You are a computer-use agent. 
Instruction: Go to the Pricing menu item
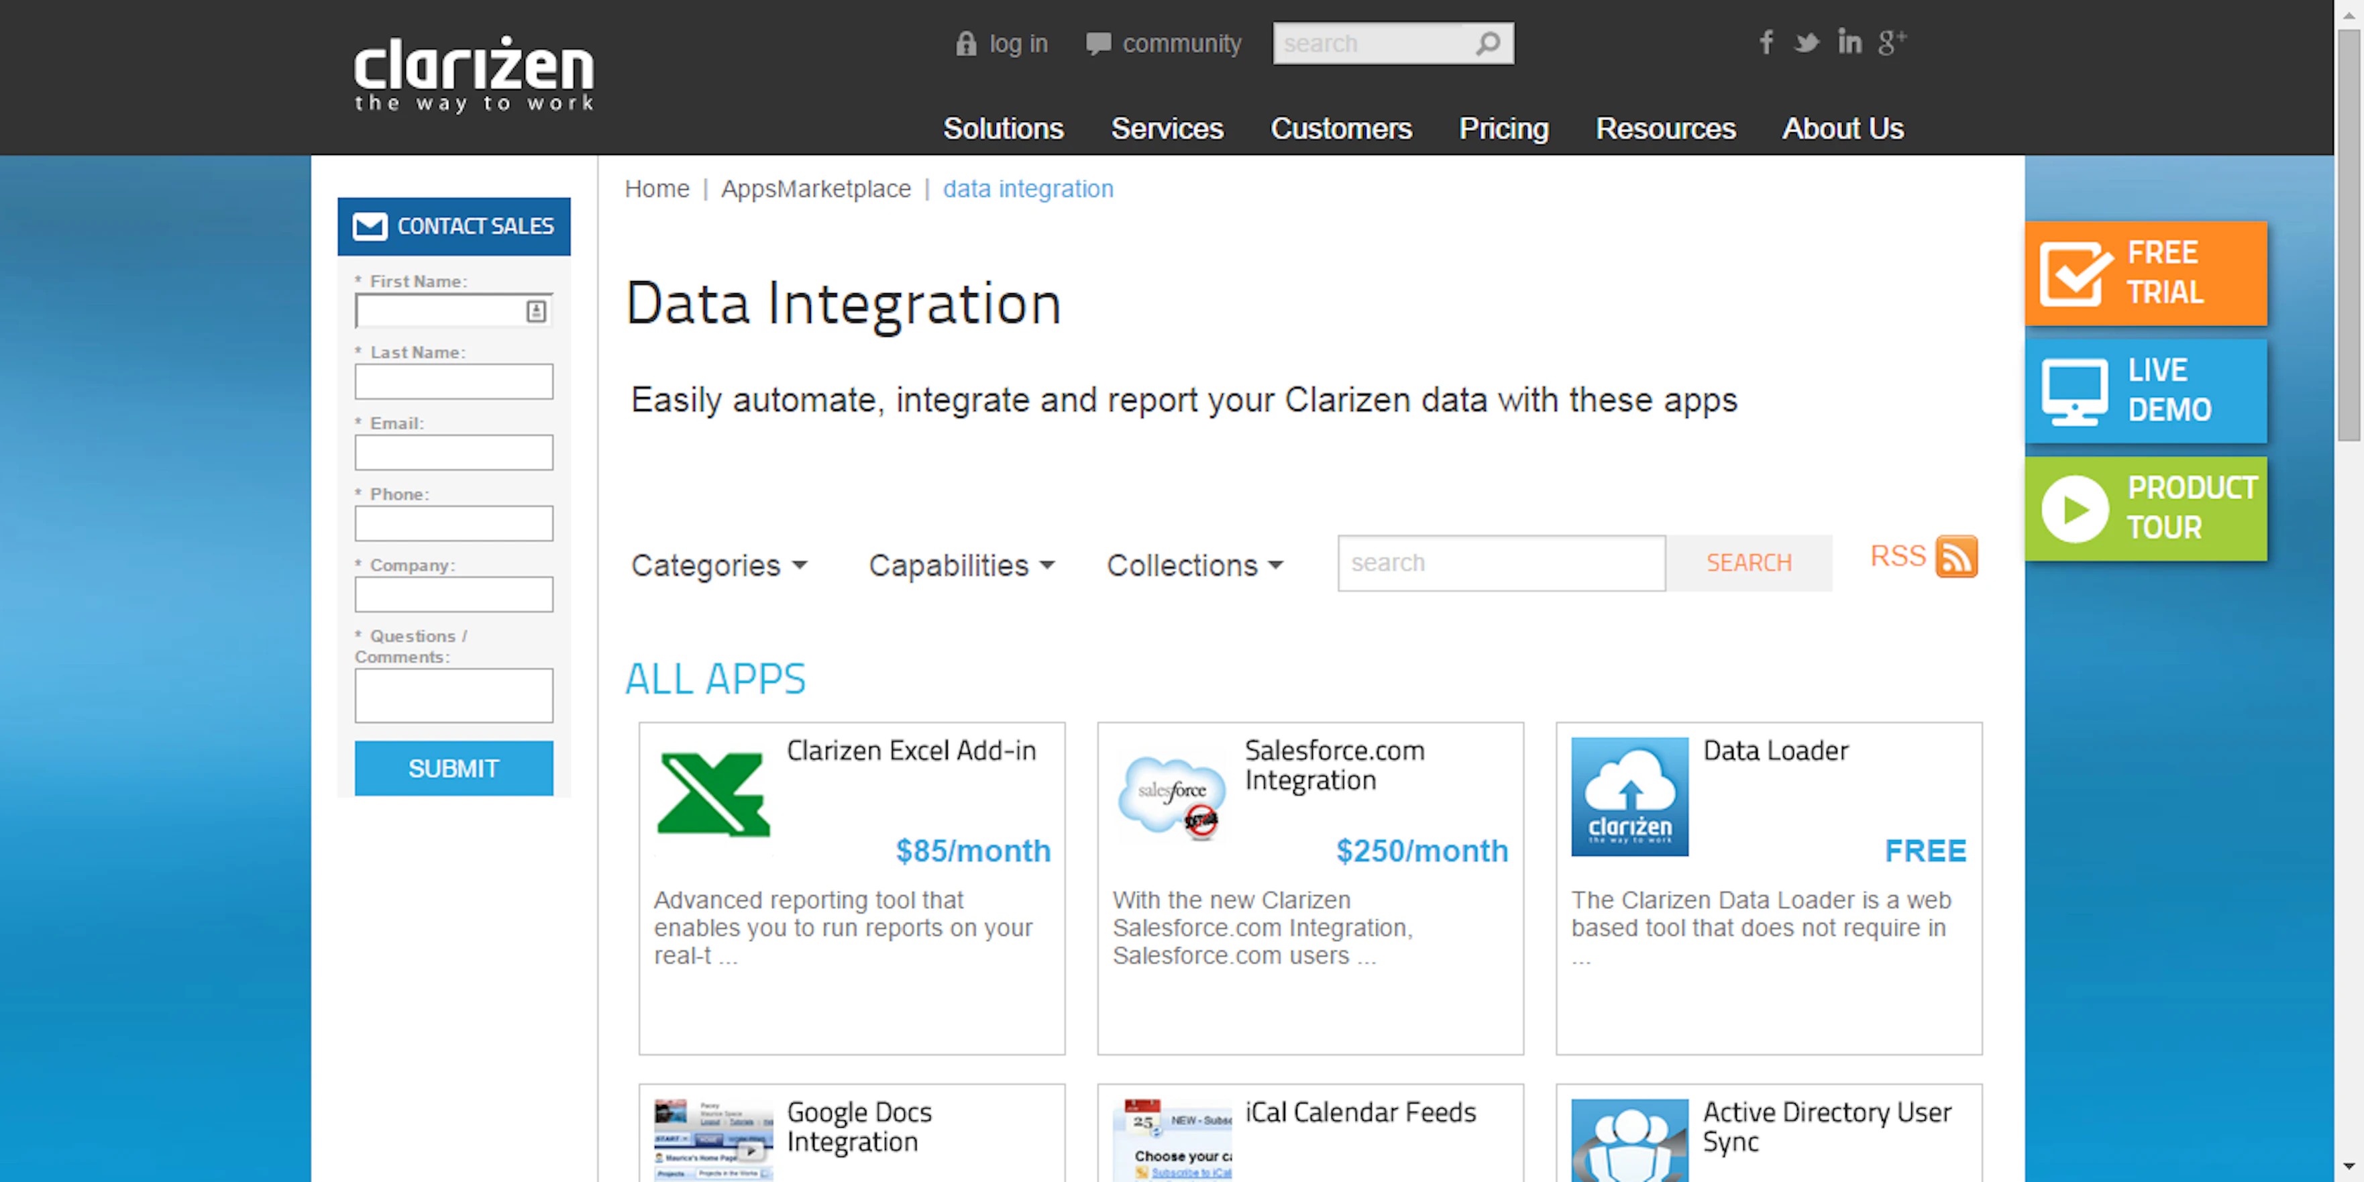pyautogui.click(x=1503, y=129)
